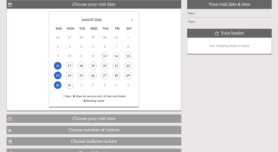The height and width of the screenshot is (152, 278).
Task: Click the shopping bag icon in Your basket
Action: tap(217, 33)
